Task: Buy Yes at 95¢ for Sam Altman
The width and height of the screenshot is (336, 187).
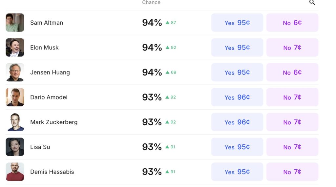Action: [x=237, y=23]
